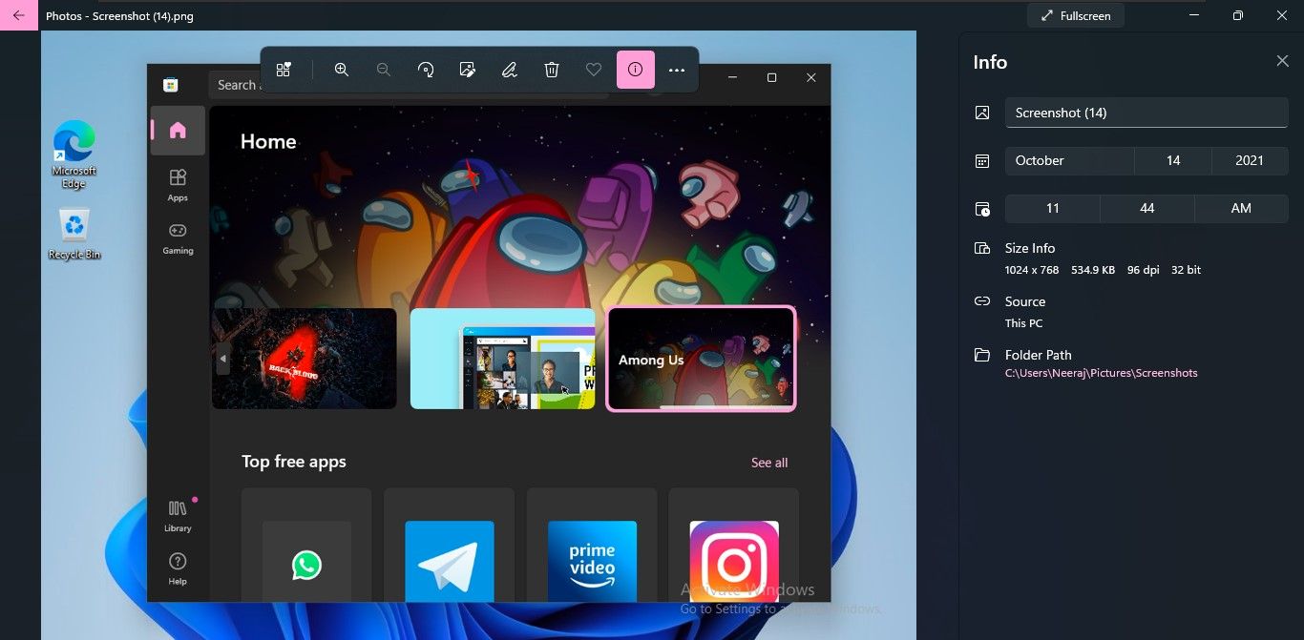The image size is (1304, 640).
Task: Click the Store search box
Action: point(409,85)
